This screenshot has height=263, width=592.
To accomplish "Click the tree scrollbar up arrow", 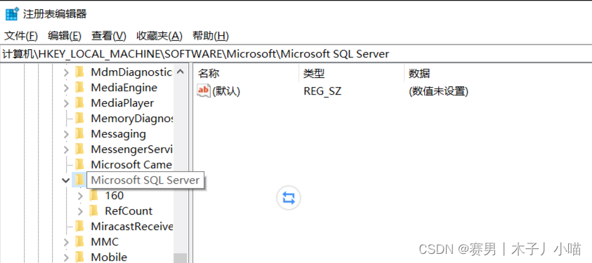I will click(x=180, y=72).
